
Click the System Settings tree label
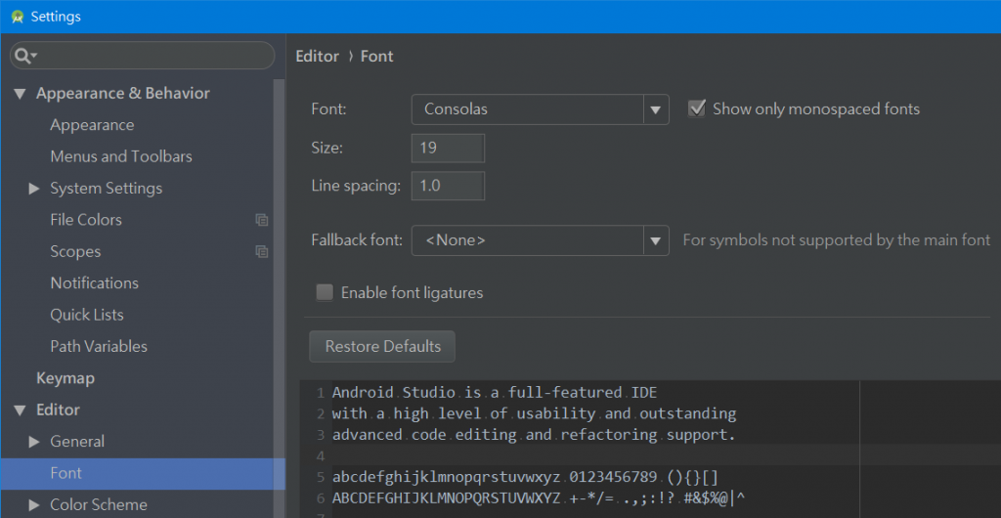coord(106,189)
